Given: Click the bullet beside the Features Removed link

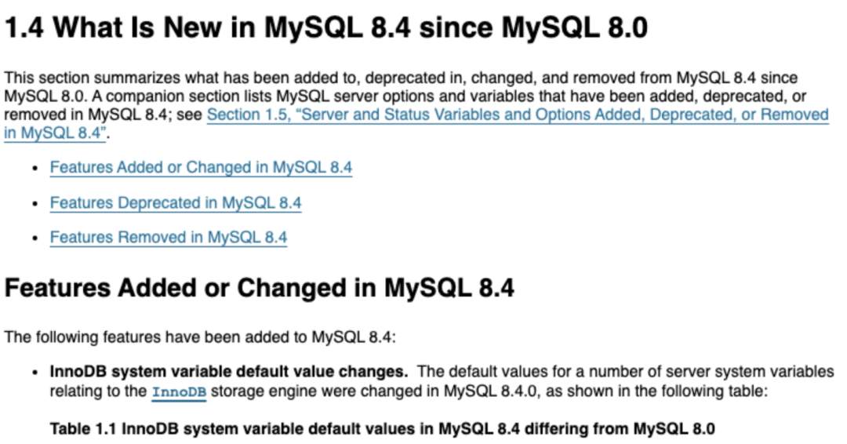Looking at the screenshot, I should point(35,238).
